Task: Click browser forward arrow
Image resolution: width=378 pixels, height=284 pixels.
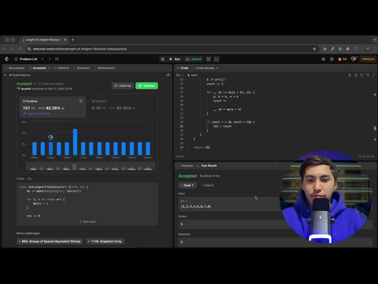Action: point(12,49)
